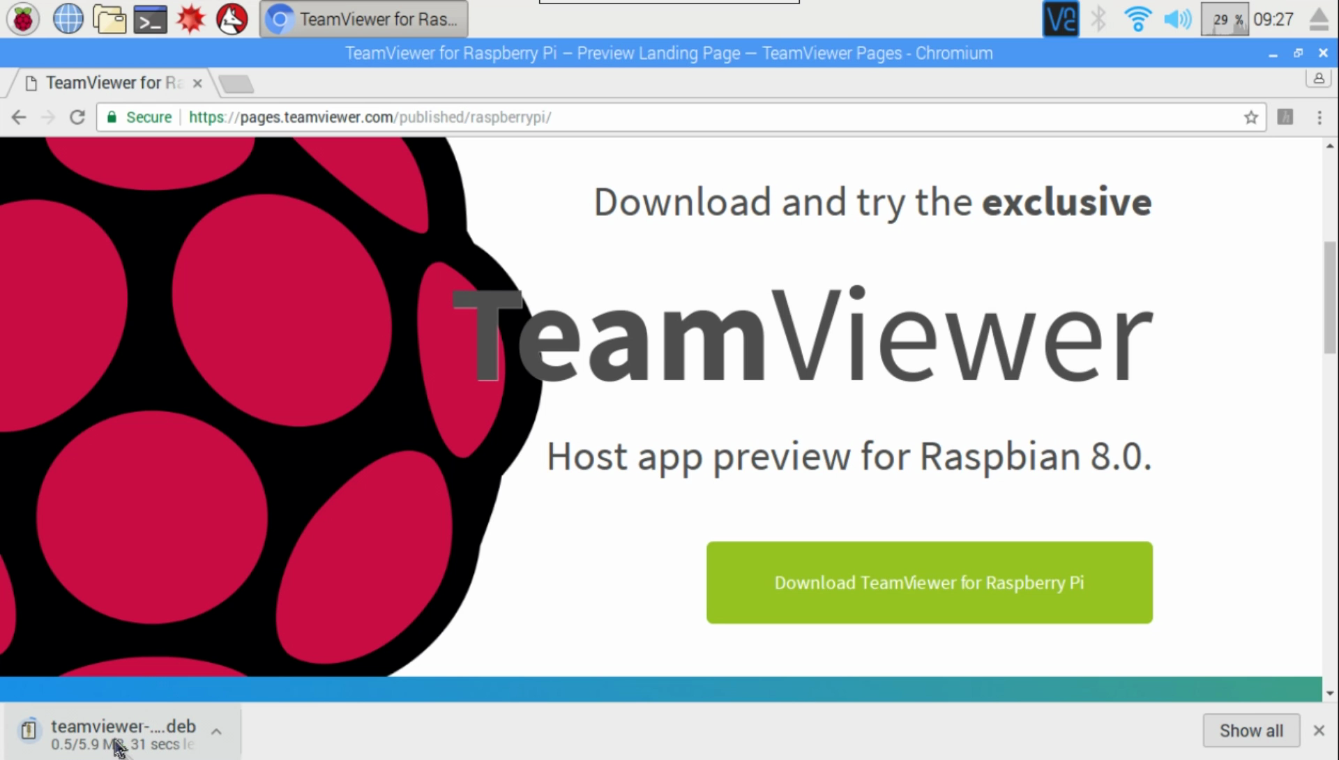The height and width of the screenshot is (760, 1339).
Task: Open the VNC server tray icon
Action: pyautogui.click(x=1060, y=19)
